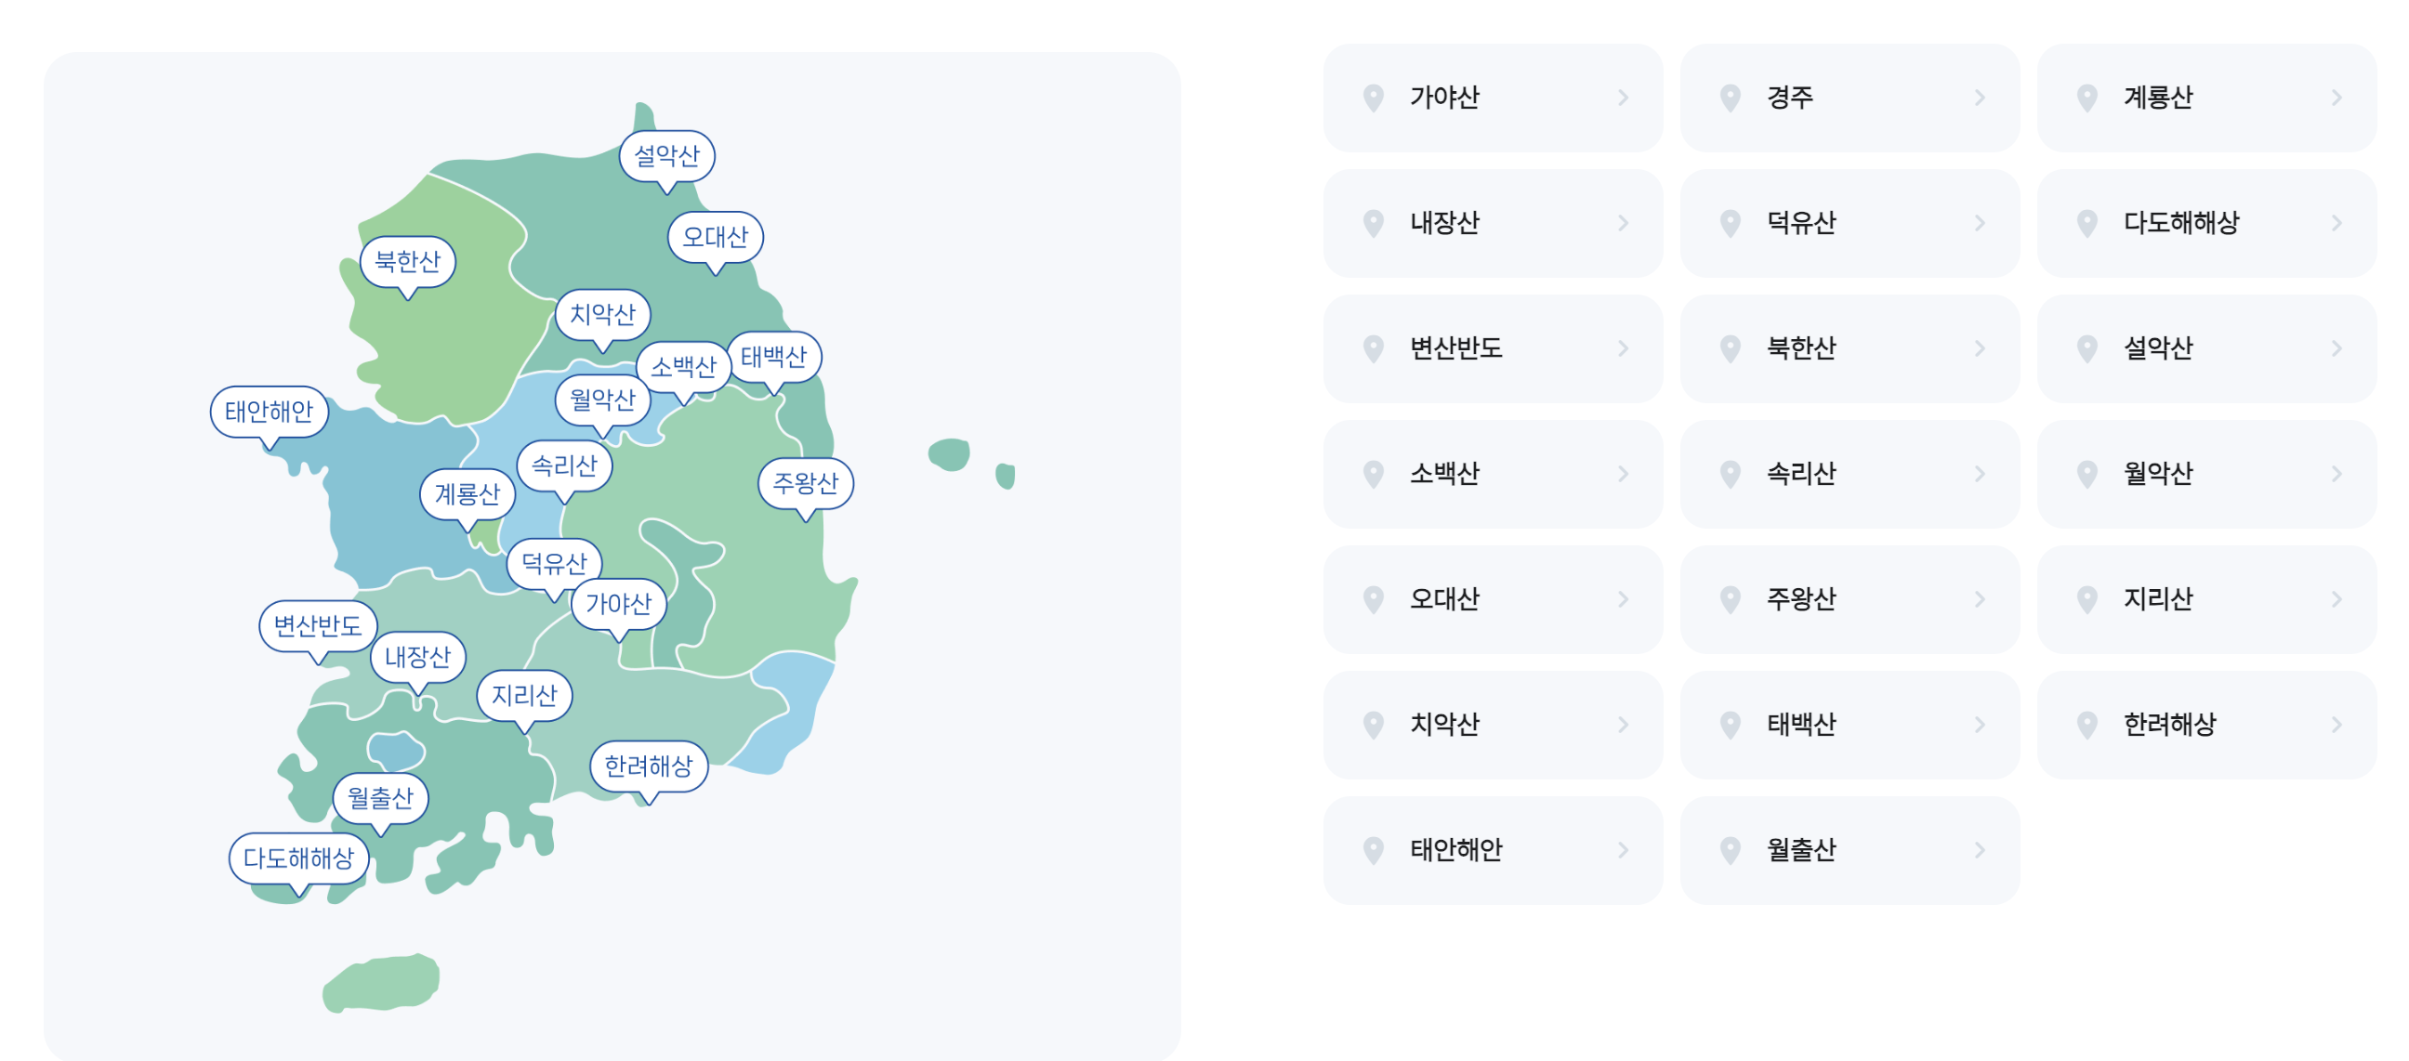Image resolution: width=2409 pixels, height=1061 pixels.
Task: Open the 변산반도 list entry
Action: coord(1493,347)
